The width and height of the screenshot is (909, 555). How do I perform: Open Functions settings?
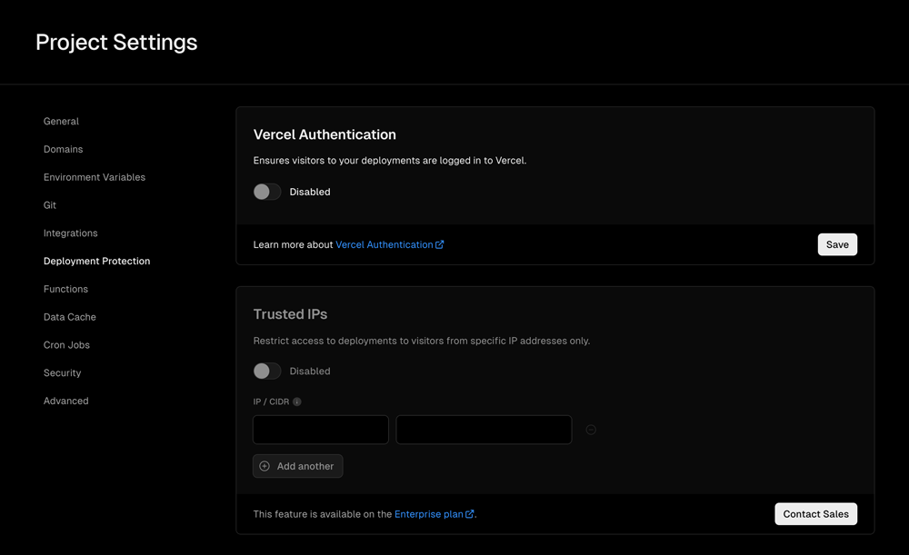click(65, 289)
